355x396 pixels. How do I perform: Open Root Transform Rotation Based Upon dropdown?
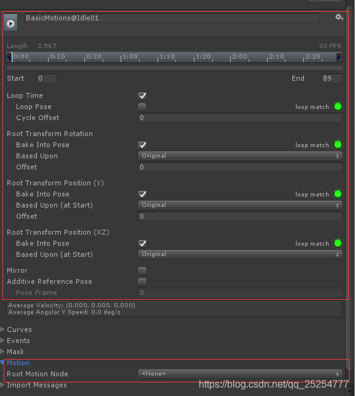pos(240,156)
